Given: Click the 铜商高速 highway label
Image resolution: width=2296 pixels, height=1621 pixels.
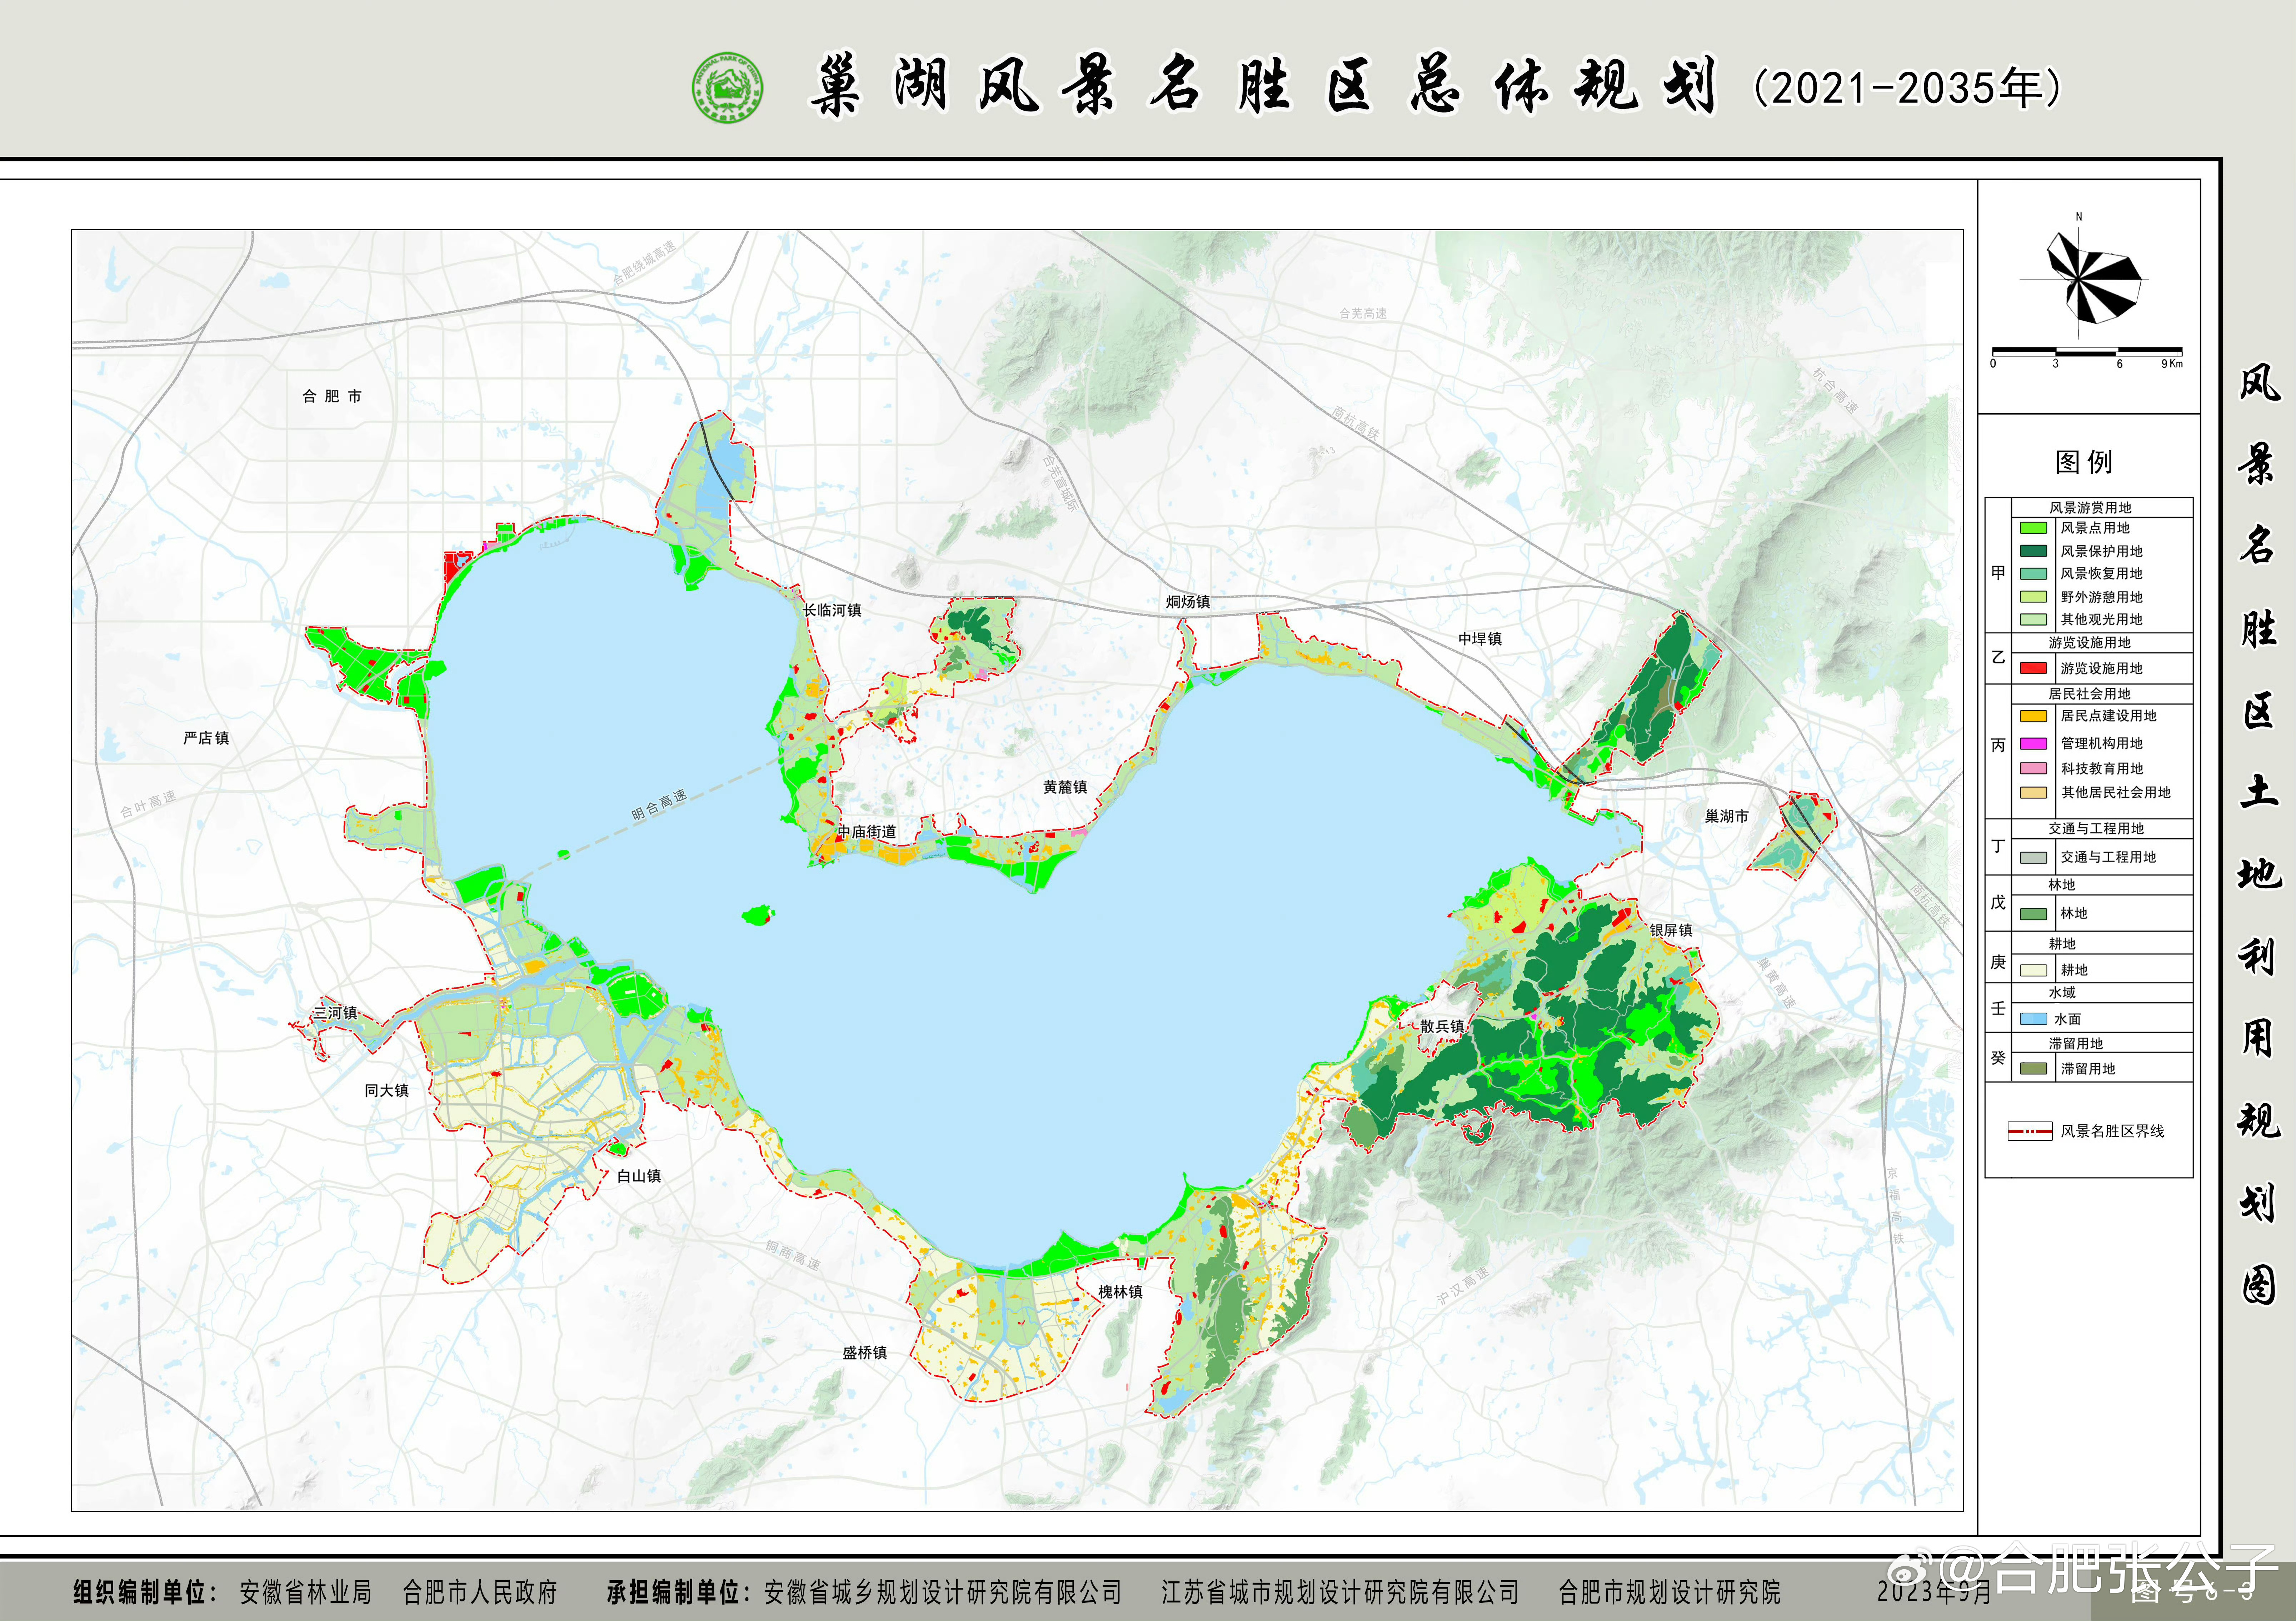Looking at the screenshot, I should pos(793,1255).
